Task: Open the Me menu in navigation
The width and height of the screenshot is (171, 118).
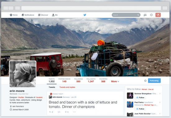Action: point(55,15)
